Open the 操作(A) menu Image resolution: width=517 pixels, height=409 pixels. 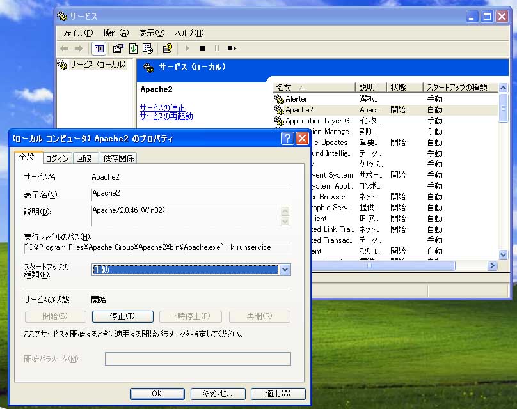tap(116, 33)
